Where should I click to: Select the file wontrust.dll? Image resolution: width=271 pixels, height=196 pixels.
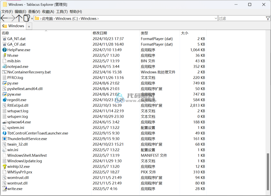(x=17, y=183)
